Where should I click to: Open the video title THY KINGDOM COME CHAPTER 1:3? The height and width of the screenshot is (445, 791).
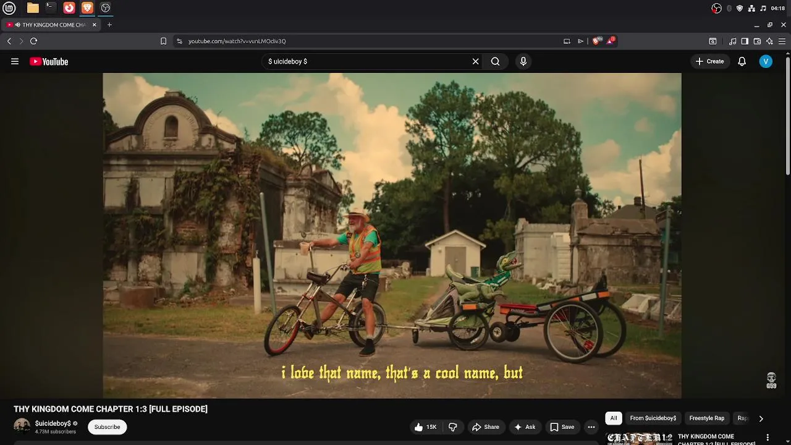point(111,409)
